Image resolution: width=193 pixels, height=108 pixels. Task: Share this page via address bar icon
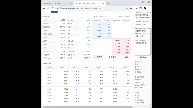[x=127, y=9]
